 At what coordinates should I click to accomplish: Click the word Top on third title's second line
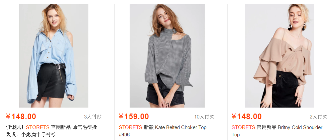coord(236,135)
